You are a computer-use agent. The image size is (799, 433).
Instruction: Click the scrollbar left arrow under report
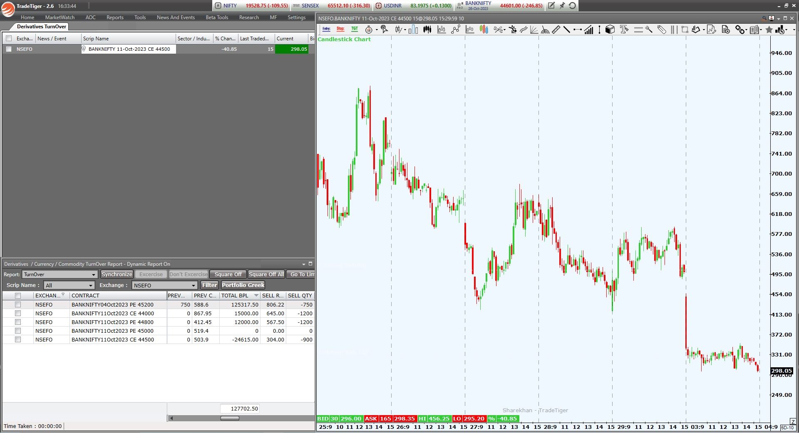click(x=171, y=418)
